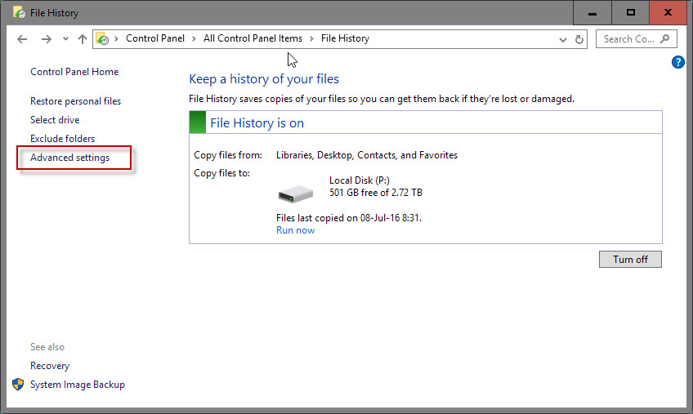The height and width of the screenshot is (414, 693).
Task: Open the recent locations dropdown arrow
Action: pos(65,39)
